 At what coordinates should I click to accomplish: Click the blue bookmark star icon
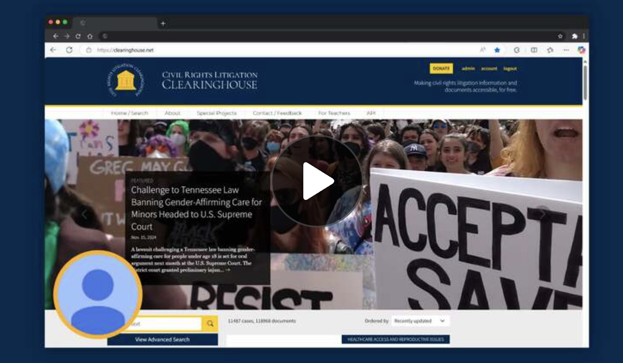coord(497,50)
